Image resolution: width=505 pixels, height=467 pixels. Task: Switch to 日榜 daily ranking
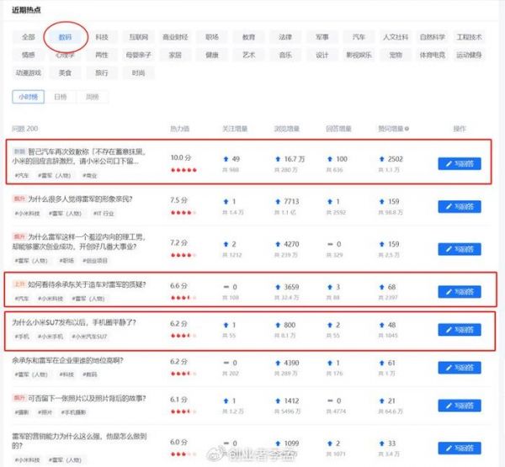click(x=60, y=97)
